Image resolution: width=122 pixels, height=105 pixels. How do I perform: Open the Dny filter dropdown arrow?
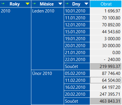pyautogui.click(x=86, y=4)
